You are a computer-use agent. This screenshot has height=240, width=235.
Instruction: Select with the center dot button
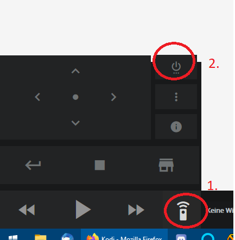[75, 97]
